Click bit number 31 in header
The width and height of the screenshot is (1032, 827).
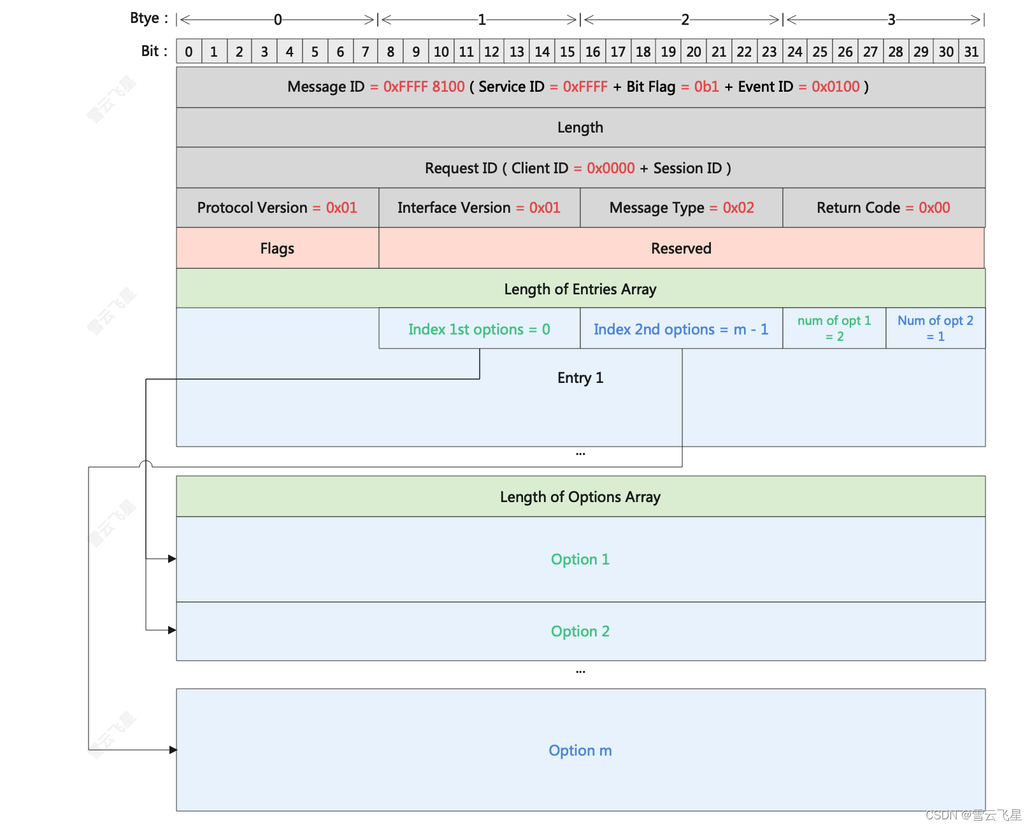point(971,52)
